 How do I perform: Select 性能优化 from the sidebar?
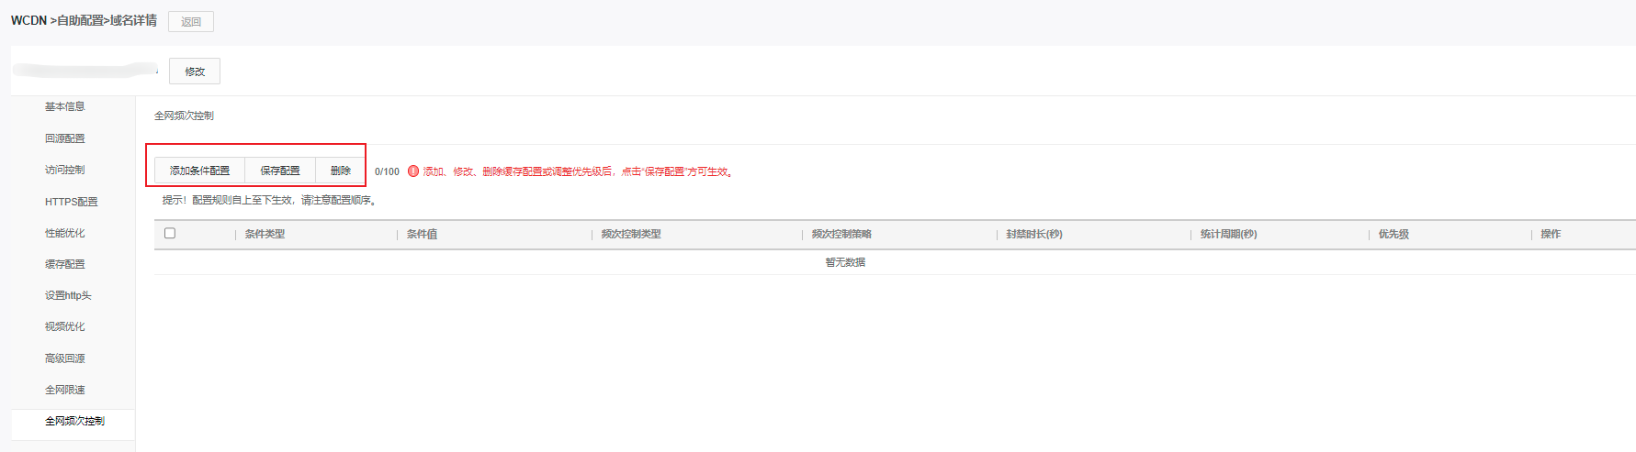[64, 233]
